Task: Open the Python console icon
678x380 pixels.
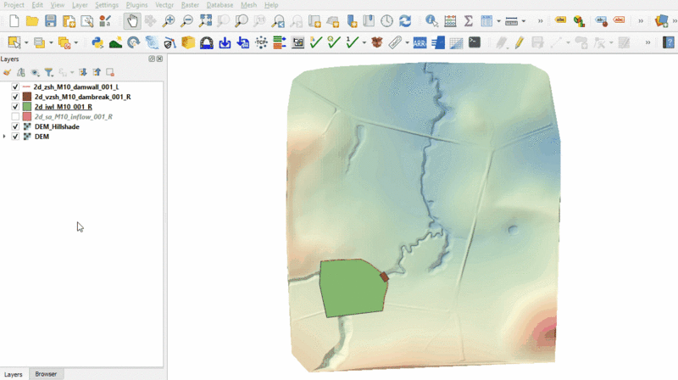Action: point(96,42)
